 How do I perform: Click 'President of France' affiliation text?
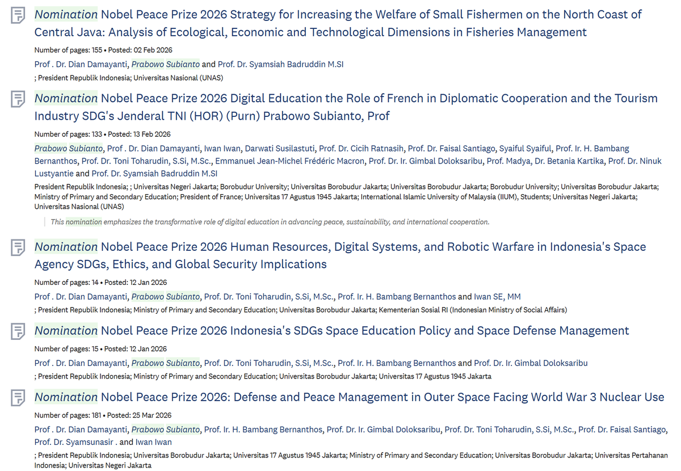pos(215,197)
